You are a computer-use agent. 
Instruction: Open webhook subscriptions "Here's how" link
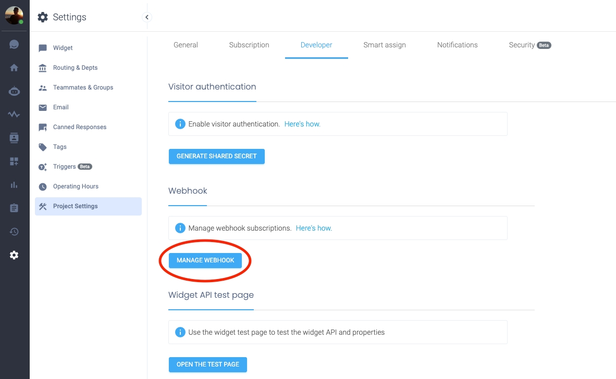point(314,229)
